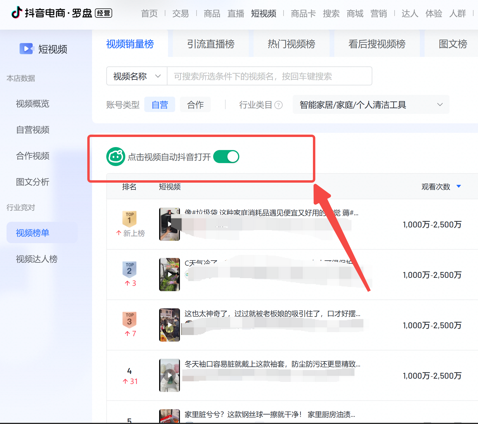Switch to 热门视频榜 tab
The height and width of the screenshot is (424, 478).
(x=292, y=44)
